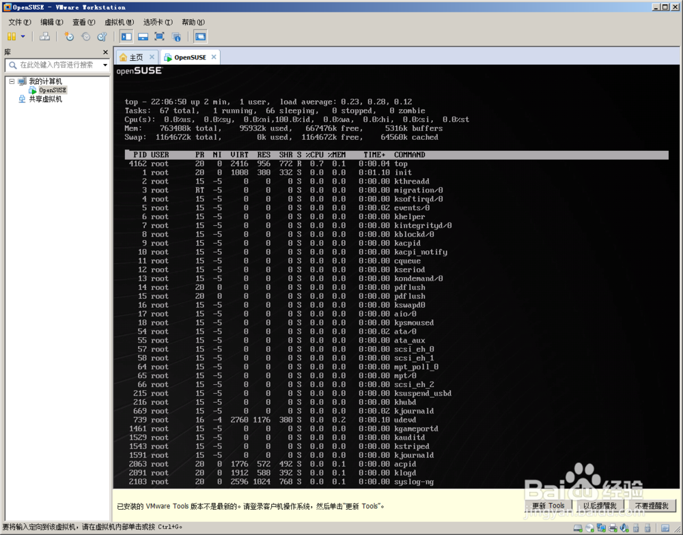This screenshot has width=683, height=535.
Task: Click the 'udevd' process row
Action: 273,420
